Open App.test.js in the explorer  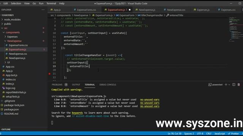11,75
